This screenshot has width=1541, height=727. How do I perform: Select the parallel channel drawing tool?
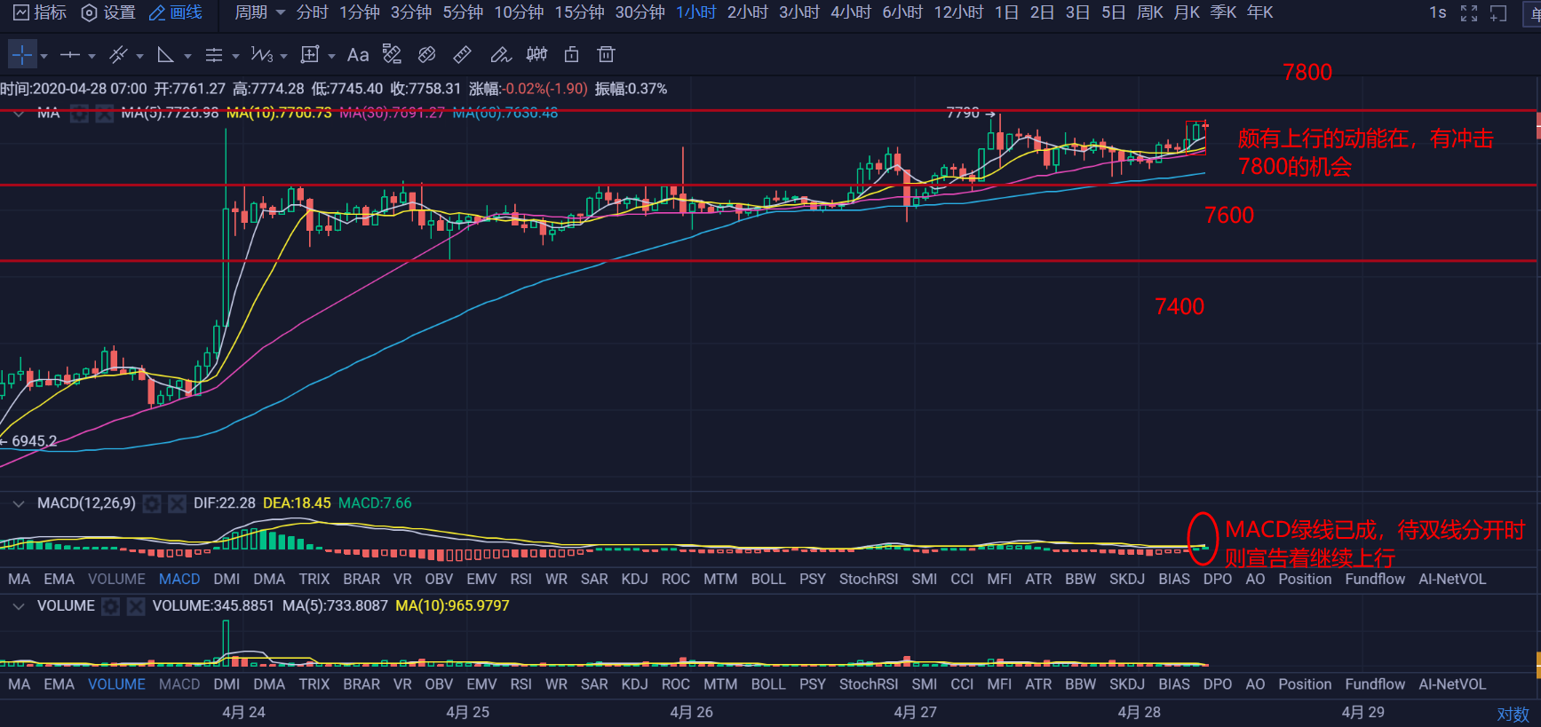pos(117,55)
